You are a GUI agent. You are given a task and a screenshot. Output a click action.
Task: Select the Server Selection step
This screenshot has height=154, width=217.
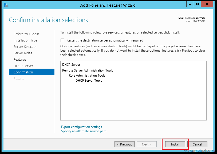click(x=25, y=47)
